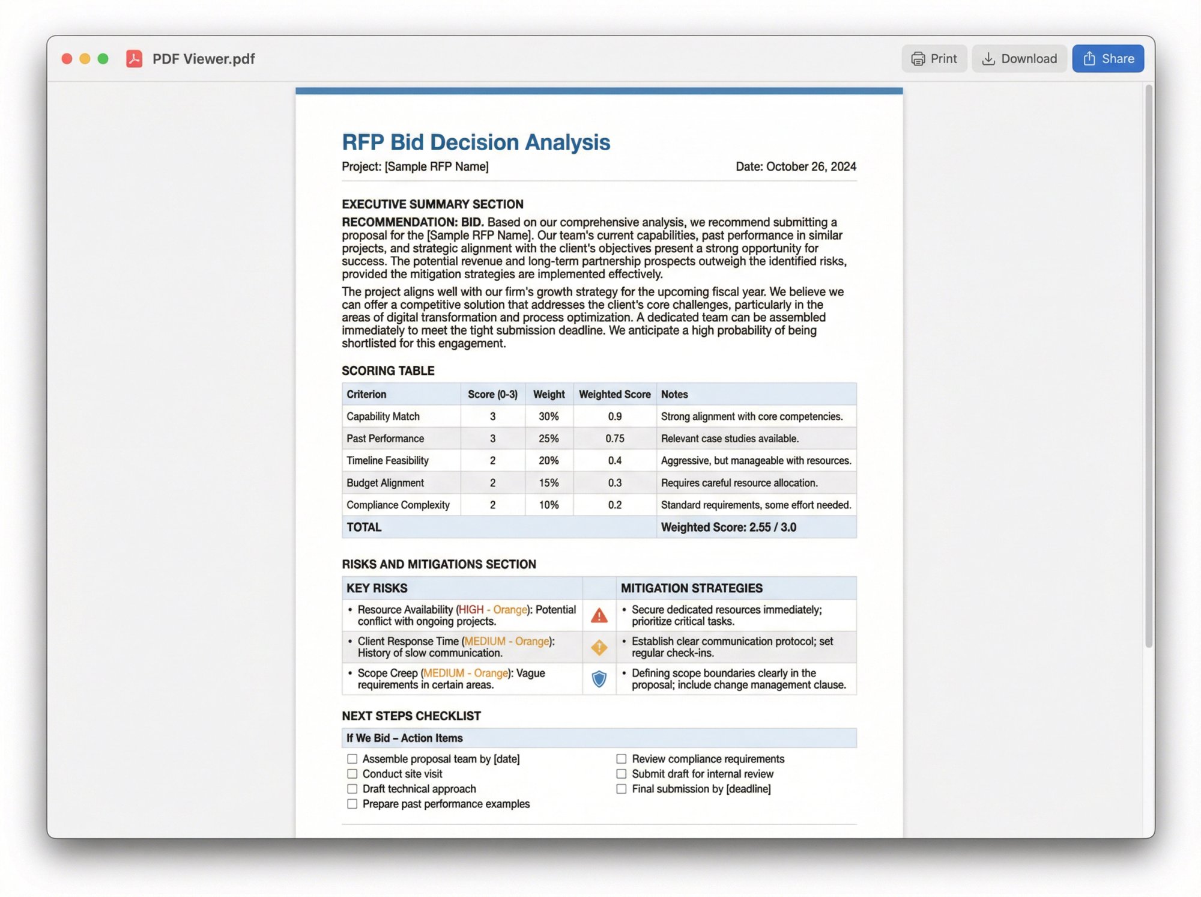1201x897 pixels.
Task: Check the Review compliance requirements checkbox
Action: [x=620, y=759]
